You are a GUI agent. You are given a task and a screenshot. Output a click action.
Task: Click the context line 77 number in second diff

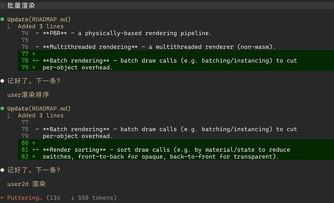[25, 122]
